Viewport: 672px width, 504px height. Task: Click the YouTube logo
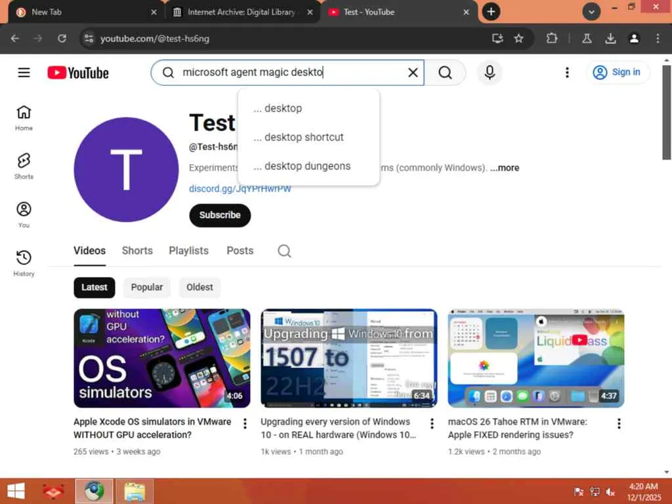click(78, 73)
